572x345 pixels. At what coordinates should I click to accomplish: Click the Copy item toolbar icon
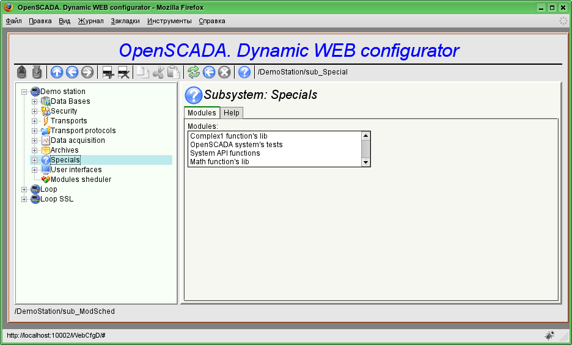point(142,72)
